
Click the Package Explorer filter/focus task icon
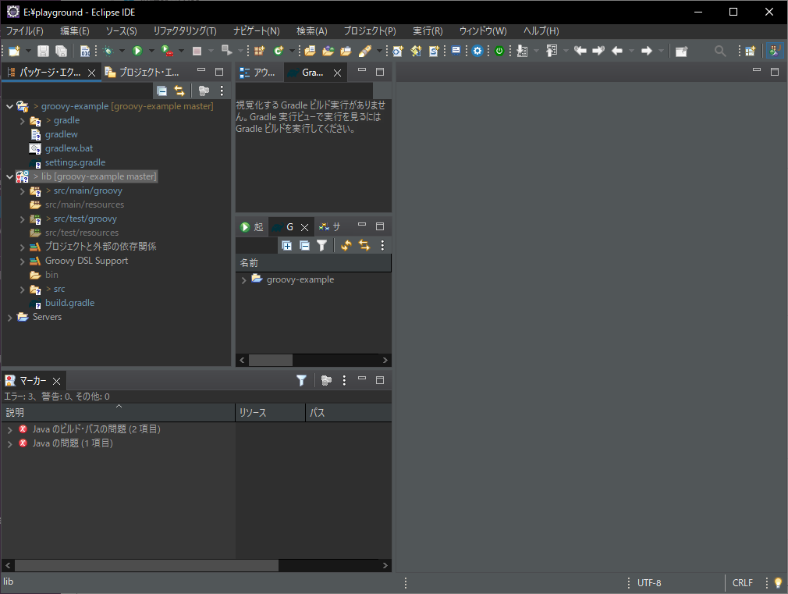(x=204, y=91)
